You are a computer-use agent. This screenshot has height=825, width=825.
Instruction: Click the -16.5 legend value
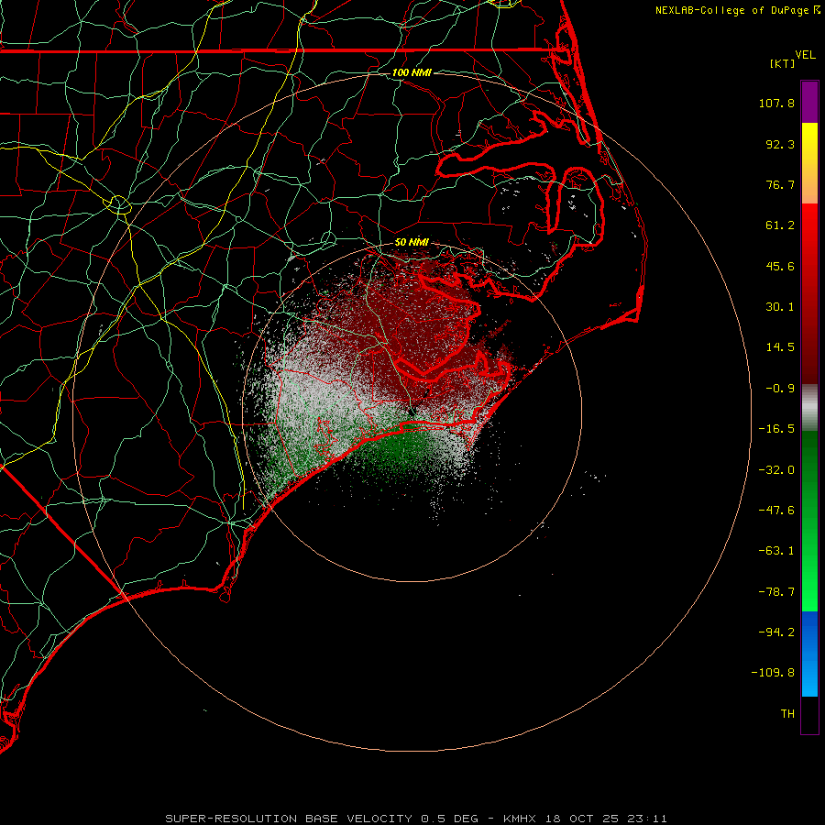pos(776,429)
